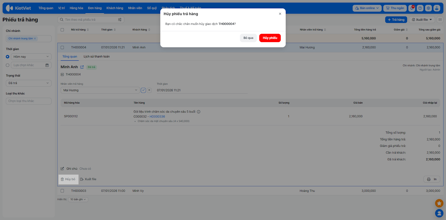
Task: Open the Hàng hóa menu
Action: (x=76, y=8)
